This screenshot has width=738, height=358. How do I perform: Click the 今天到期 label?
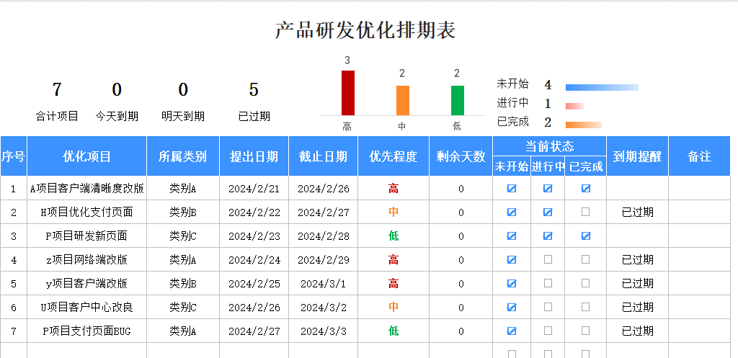point(117,116)
